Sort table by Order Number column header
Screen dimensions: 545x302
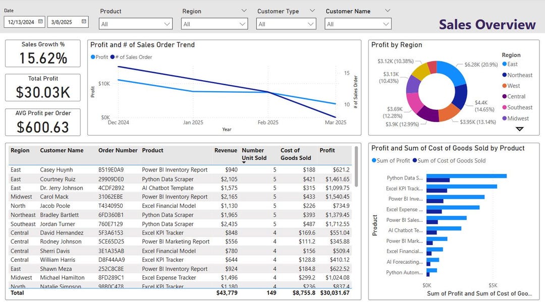[x=118, y=150]
